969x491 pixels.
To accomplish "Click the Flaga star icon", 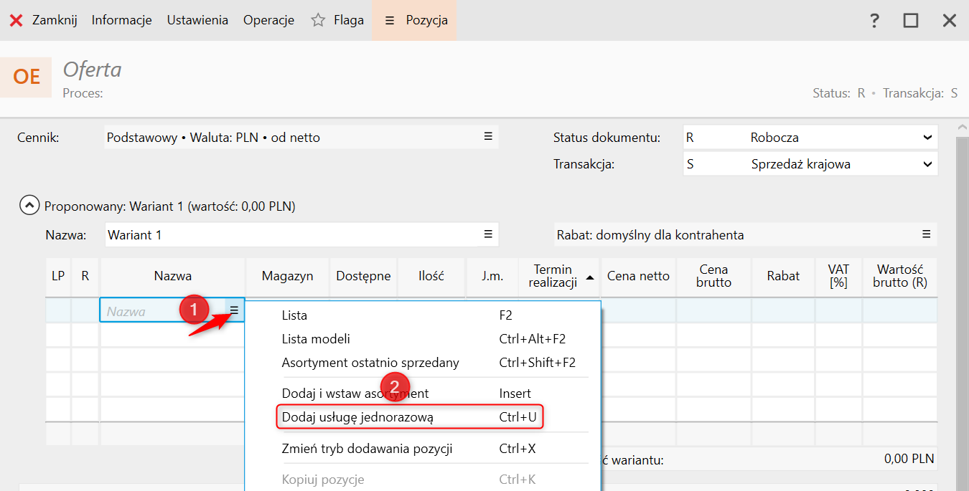I will [x=318, y=20].
